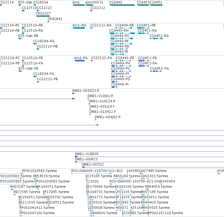Open the CG9449 gene label
Image resolution: width=224 pixels, height=217 pixels.
point(116,2)
